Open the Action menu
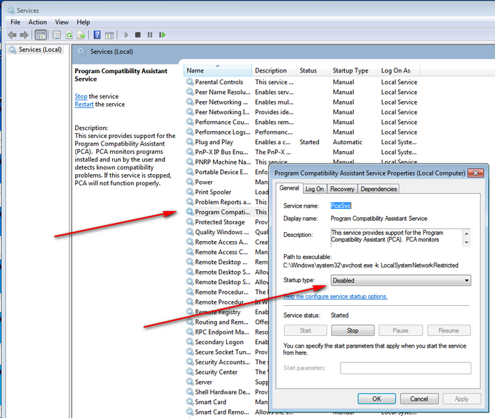 38,22
